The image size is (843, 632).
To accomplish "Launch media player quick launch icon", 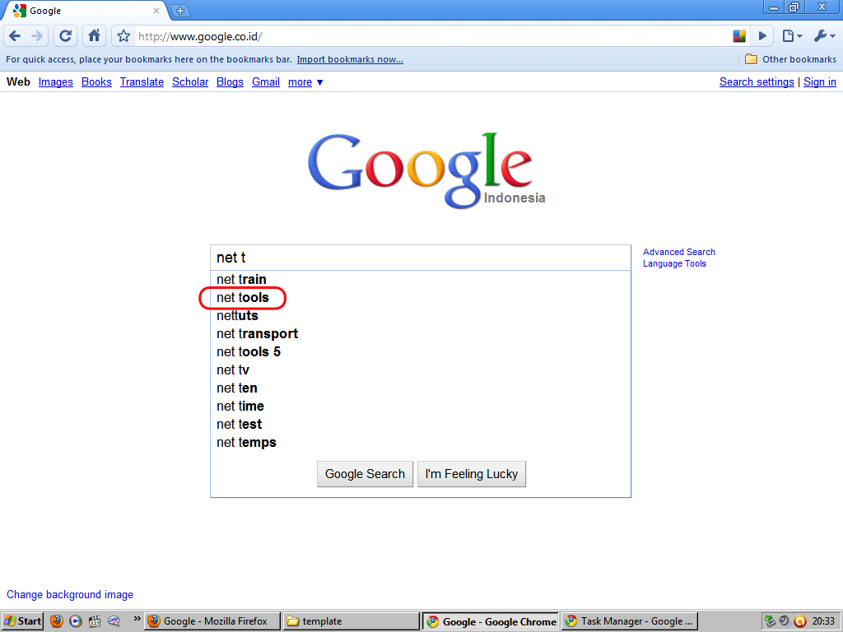I will click(76, 621).
